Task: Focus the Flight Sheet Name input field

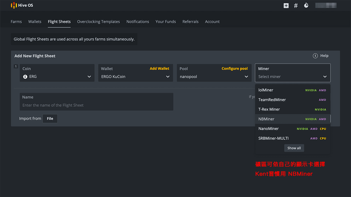Action: (x=96, y=105)
